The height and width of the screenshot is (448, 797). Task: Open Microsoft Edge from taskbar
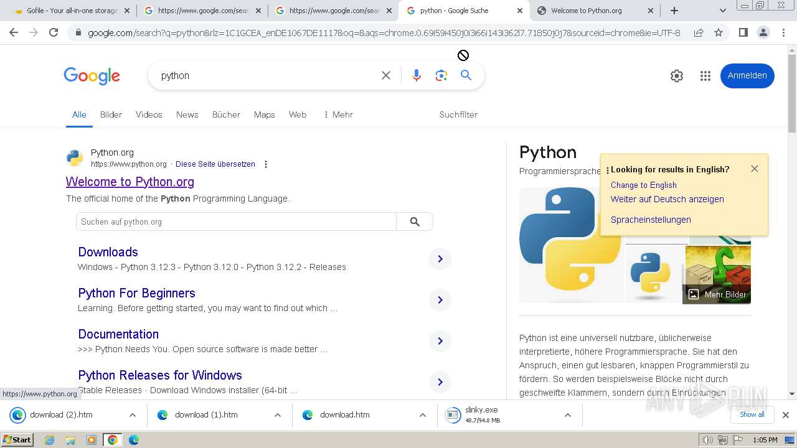coord(133,440)
